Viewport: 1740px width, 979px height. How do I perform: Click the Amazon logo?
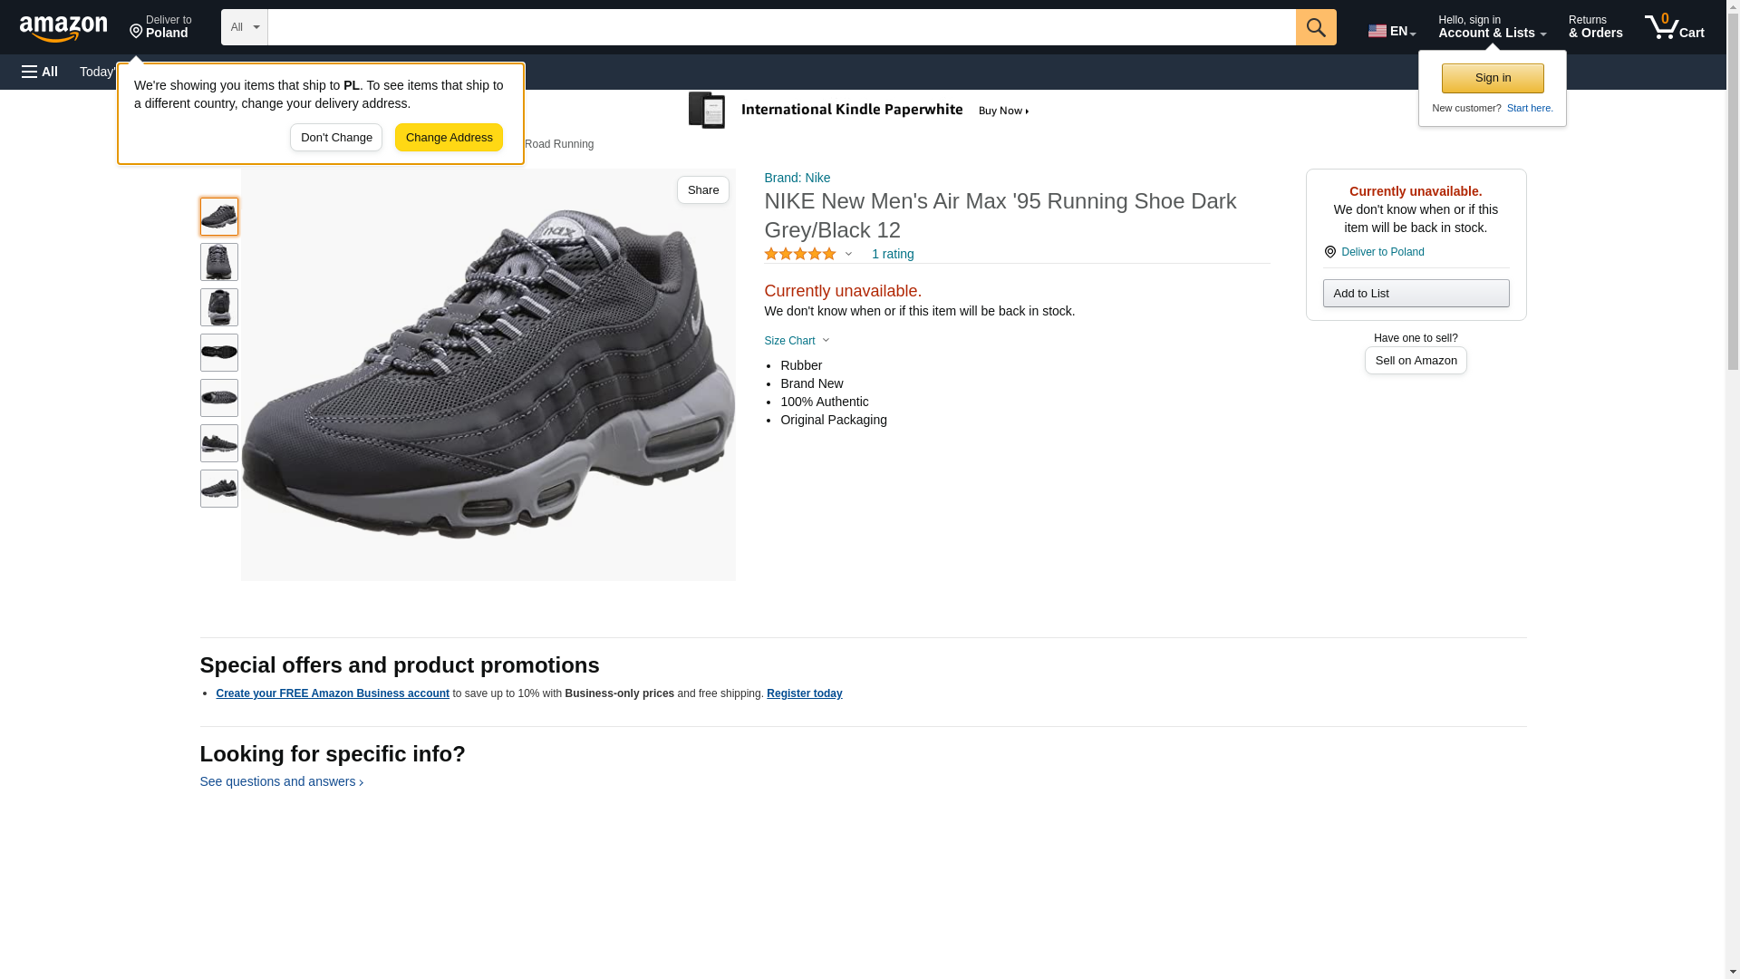coord(63,28)
